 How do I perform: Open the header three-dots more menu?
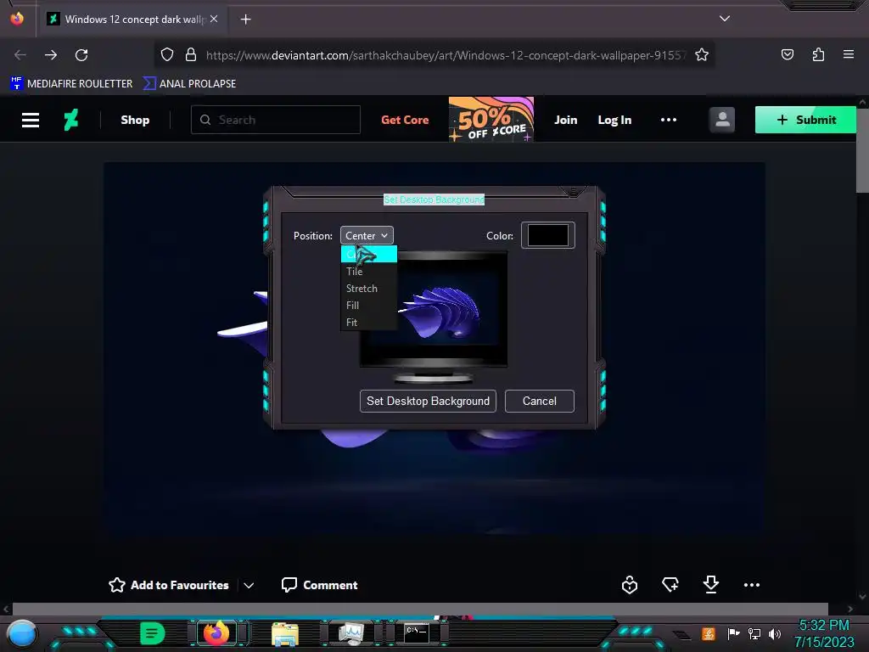tap(669, 120)
